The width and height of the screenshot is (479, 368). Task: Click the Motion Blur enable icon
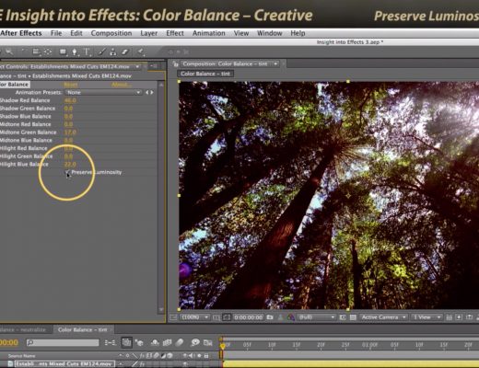point(180,342)
